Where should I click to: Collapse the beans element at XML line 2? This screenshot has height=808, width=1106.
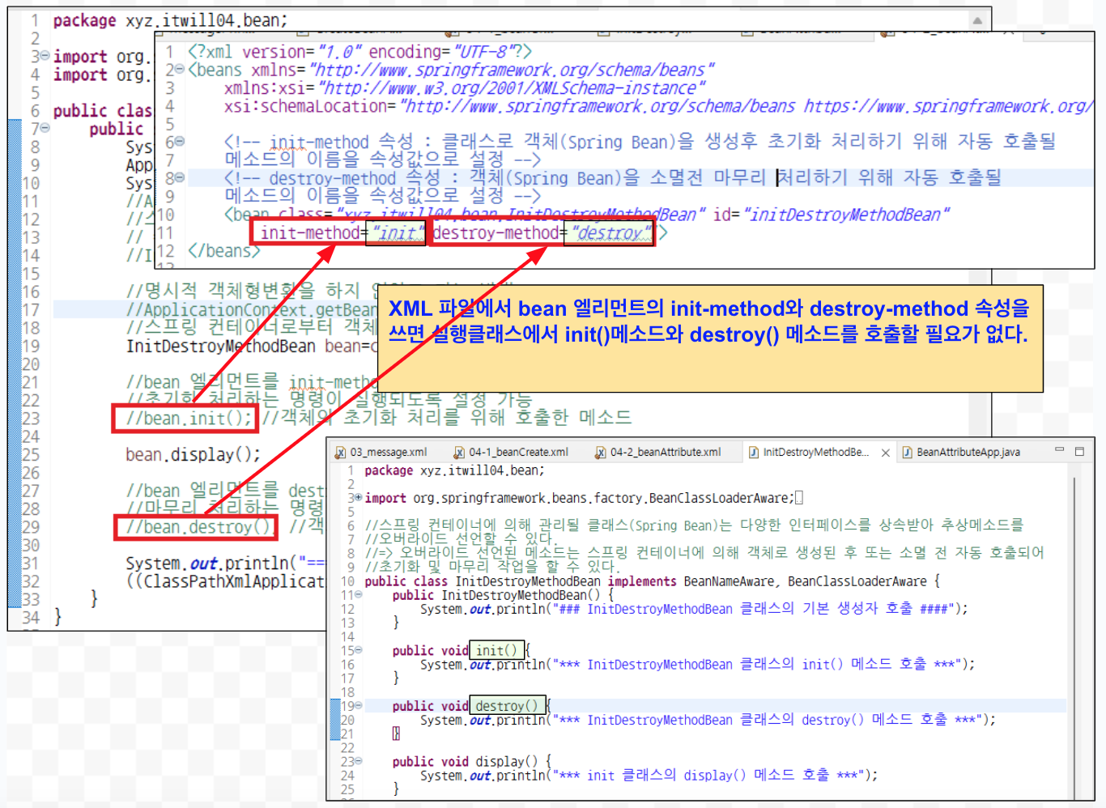coord(180,70)
